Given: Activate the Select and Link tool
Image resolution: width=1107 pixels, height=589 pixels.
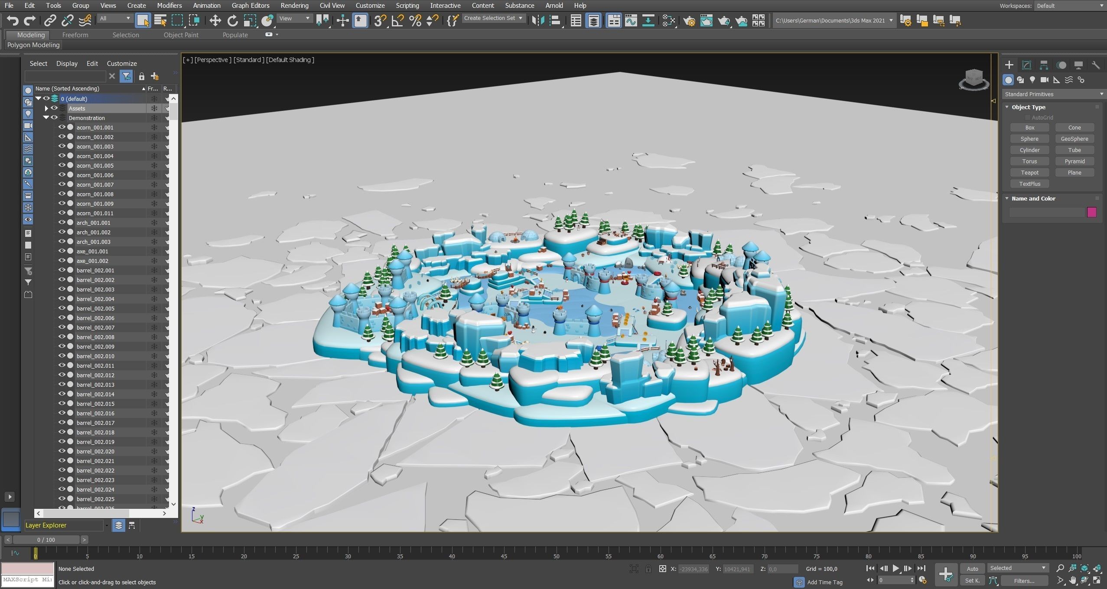Looking at the screenshot, I should (x=50, y=20).
